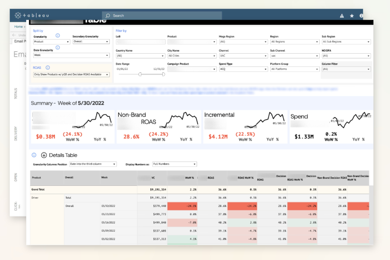
Task: Click the search magnifier icon
Action: 108,16
